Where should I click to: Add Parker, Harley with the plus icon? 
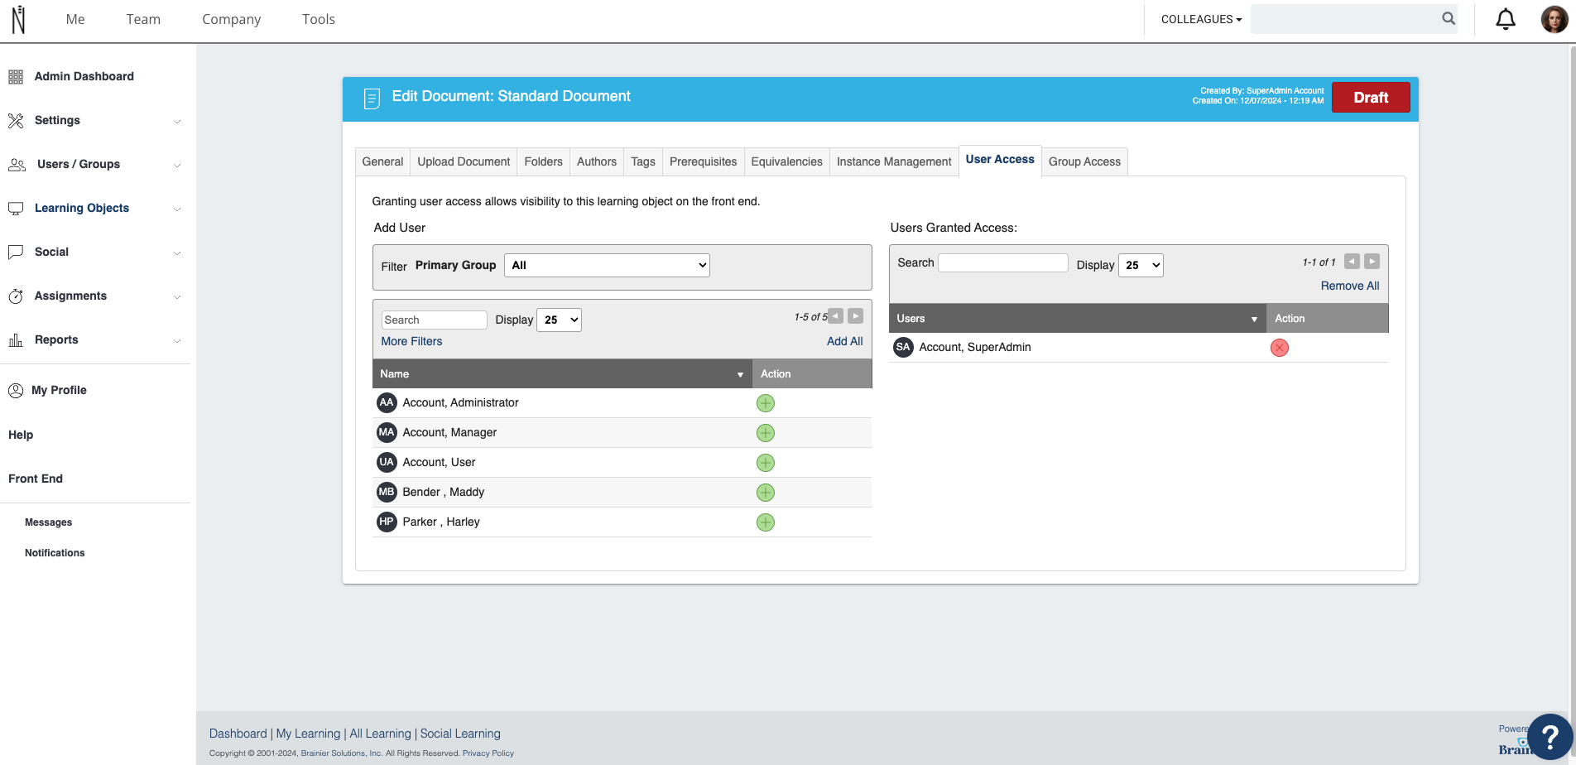click(766, 522)
